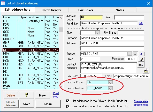Click the window form icon in title bar
Screen dimensions: 153x112
click(x=3, y=3)
